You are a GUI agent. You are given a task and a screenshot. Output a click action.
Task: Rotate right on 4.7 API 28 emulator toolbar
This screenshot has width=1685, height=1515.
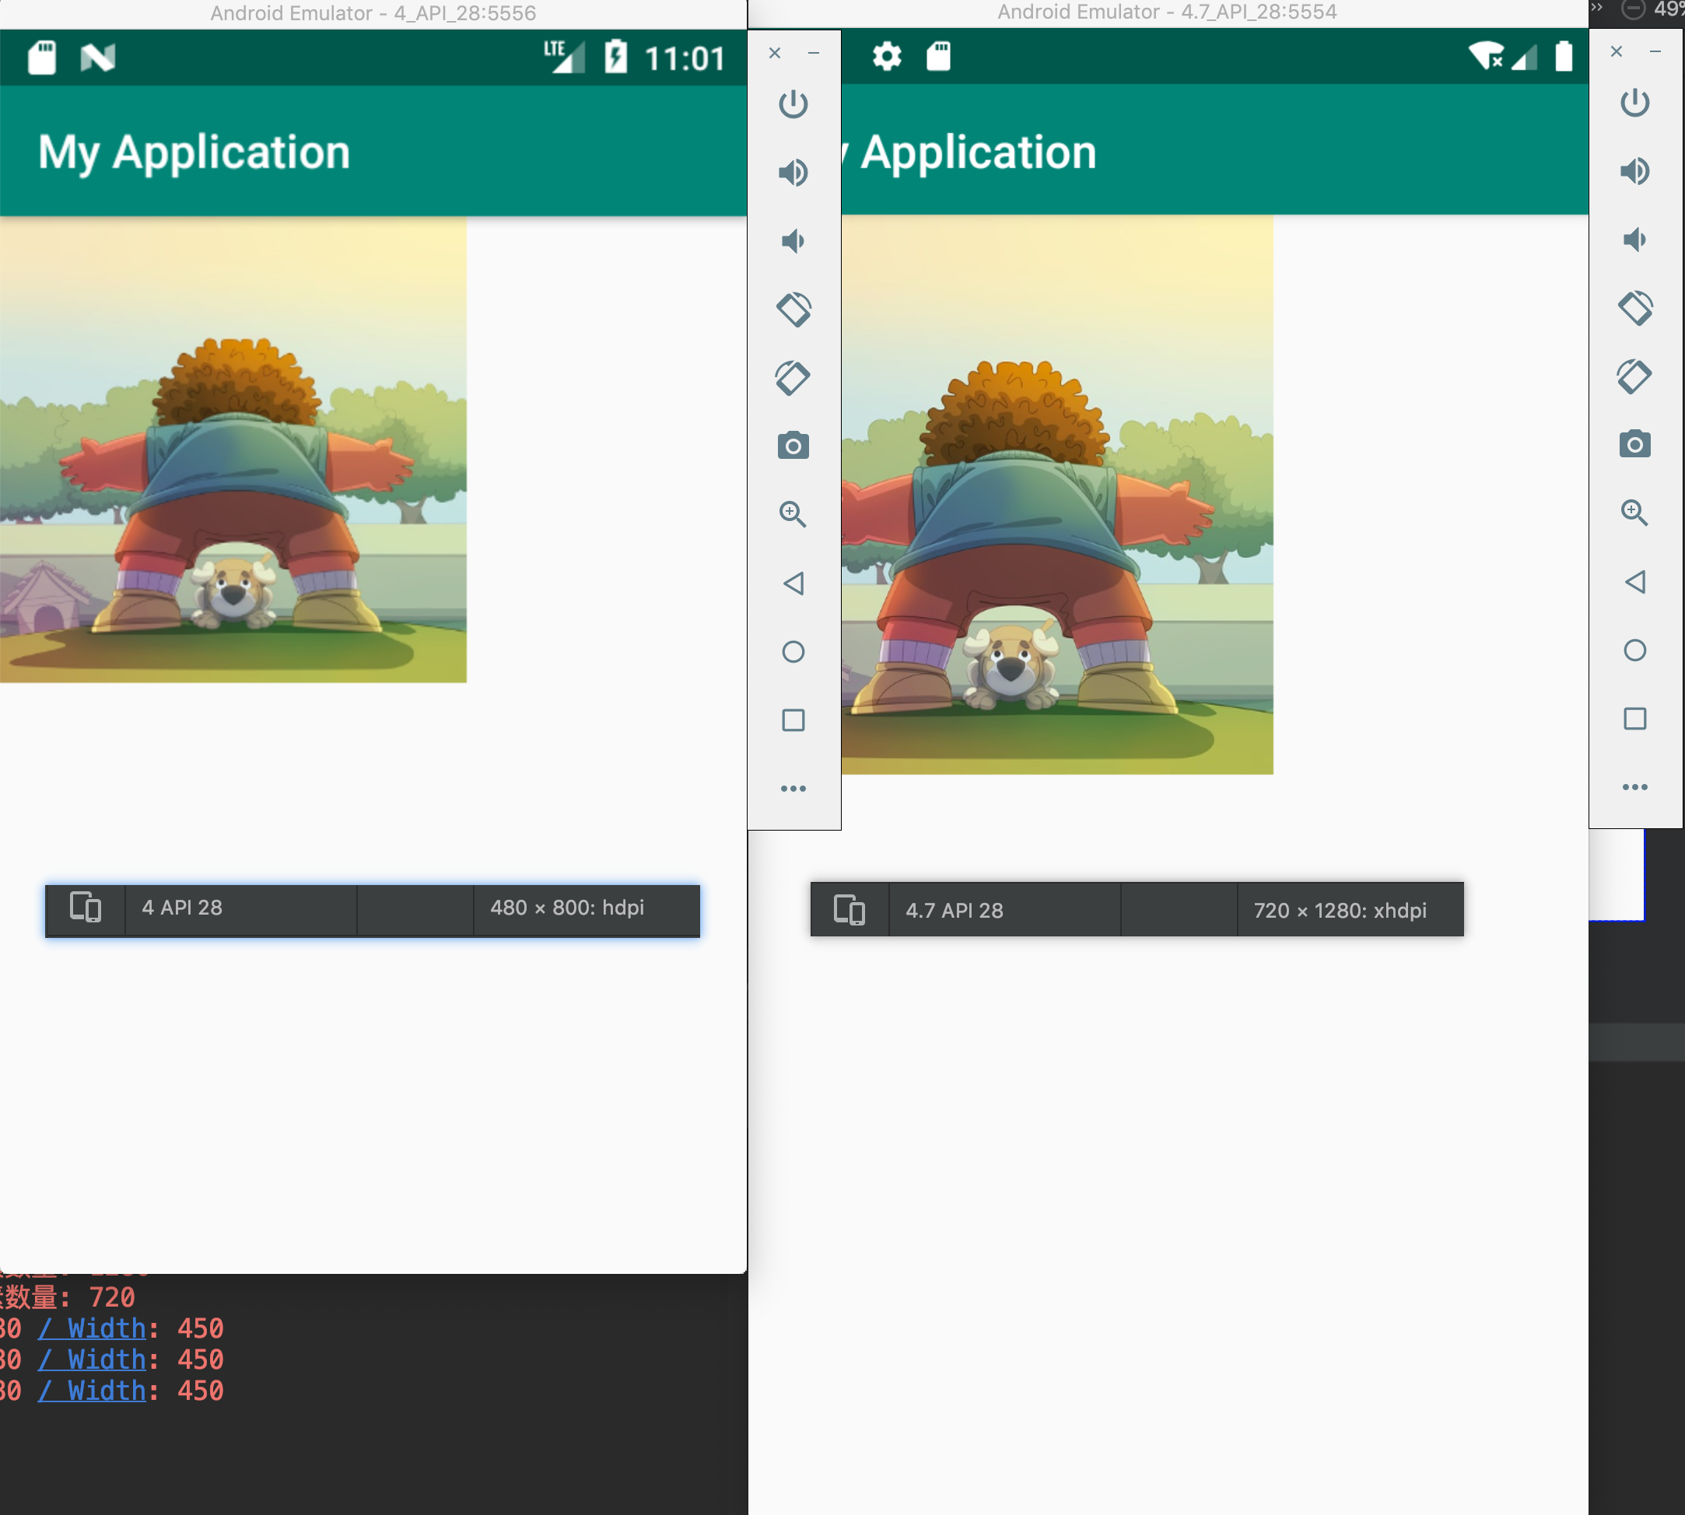click(x=1634, y=376)
